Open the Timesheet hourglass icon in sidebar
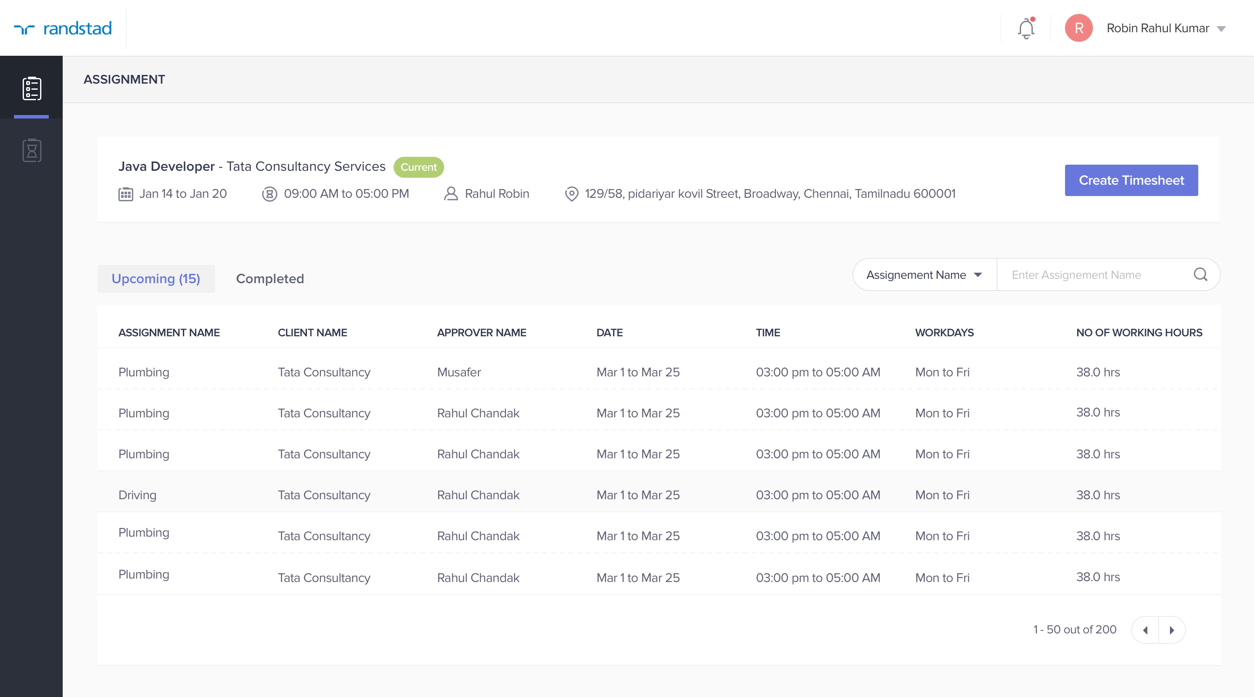 (31, 150)
